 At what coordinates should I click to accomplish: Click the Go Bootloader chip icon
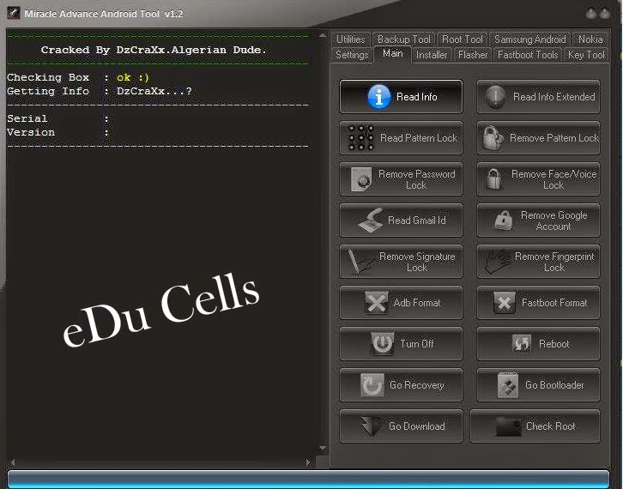508,385
